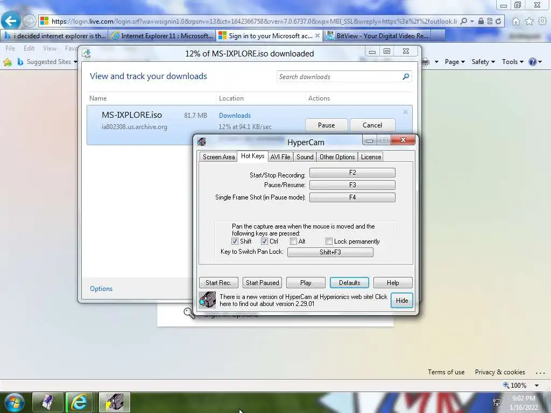The width and height of the screenshot is (551, 413).
Task: Pause the MS-IXPLORE.iso download
Action: click(327, 125)
